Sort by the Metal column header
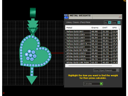This screenshot has height=96, width=128. pyautogui.click(x=78, y=28)
